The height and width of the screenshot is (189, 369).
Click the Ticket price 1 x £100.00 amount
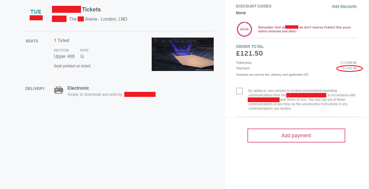pyautogui.click(x=348, y=63)
